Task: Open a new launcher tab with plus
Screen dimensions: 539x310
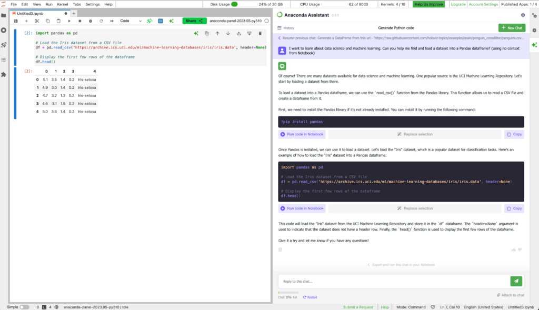Action: point(74,13)
